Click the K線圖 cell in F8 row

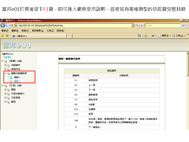point(124,104)
